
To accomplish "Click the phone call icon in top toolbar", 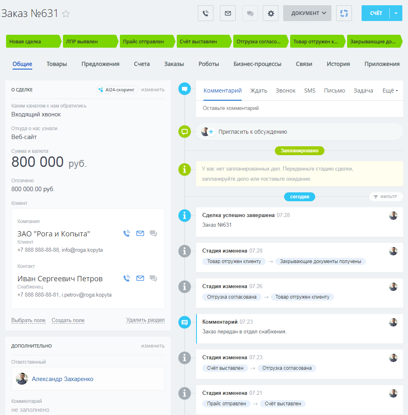I will tap(205, 13).
